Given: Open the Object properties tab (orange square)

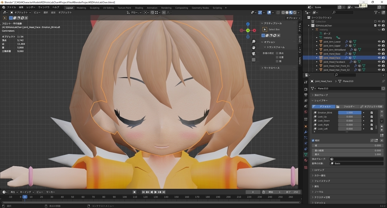Looking at the screenshot, I should click(306, 126).
